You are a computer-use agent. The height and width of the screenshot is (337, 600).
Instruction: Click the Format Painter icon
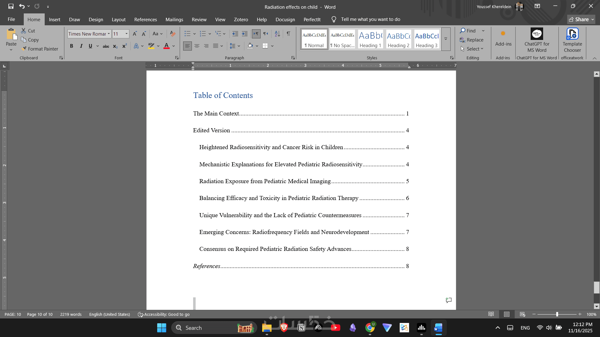click(x=24, y=49)
